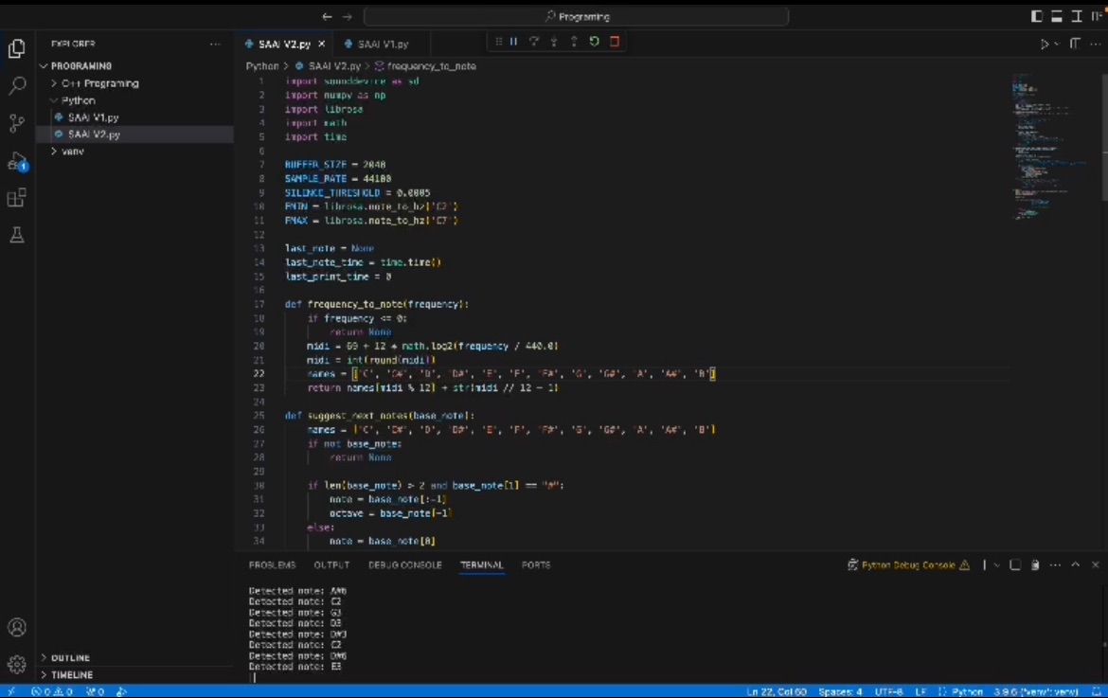Grab the debug toolbar drag handle
The width and height of the screenshot is (1108, 698).
pos(498,42)
